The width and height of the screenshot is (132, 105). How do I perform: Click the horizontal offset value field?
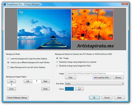pyautogui.click(x=37, y=81)
